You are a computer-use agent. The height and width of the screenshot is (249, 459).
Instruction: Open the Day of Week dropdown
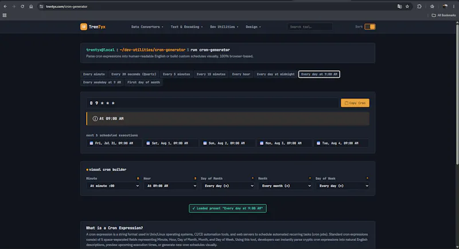342,185
